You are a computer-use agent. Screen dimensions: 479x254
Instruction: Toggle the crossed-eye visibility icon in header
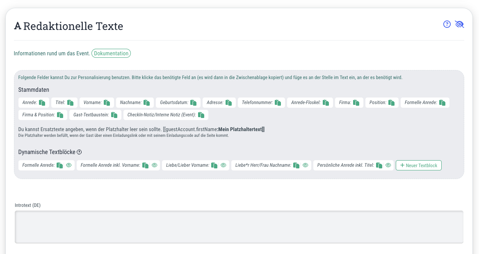click(459, 24)
